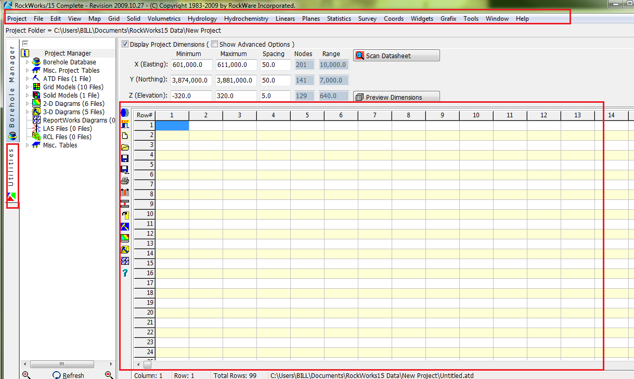Click the Untitled.atd file path in status bar
Screen dimensions: 634x379
[372, 375]
